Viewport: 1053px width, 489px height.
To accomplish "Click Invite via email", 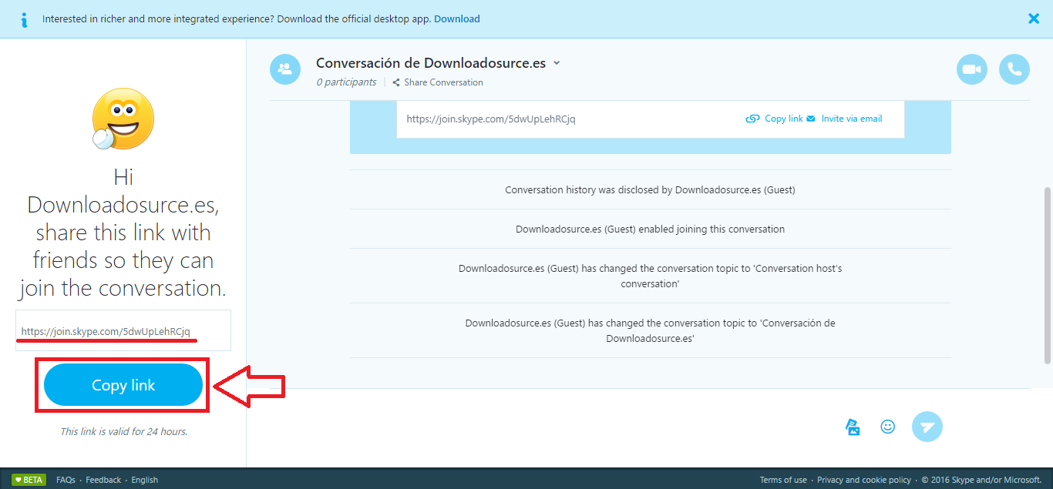I will coord(852,119).
